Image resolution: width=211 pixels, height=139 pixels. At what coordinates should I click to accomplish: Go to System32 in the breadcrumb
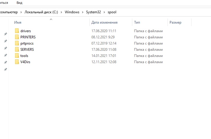click(94, 12)
